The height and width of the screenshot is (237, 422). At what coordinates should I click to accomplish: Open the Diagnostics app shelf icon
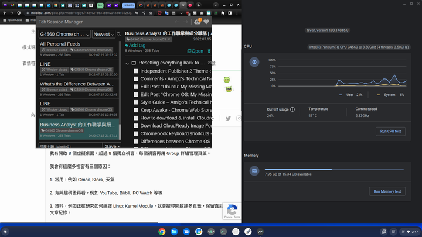(260, 232)
